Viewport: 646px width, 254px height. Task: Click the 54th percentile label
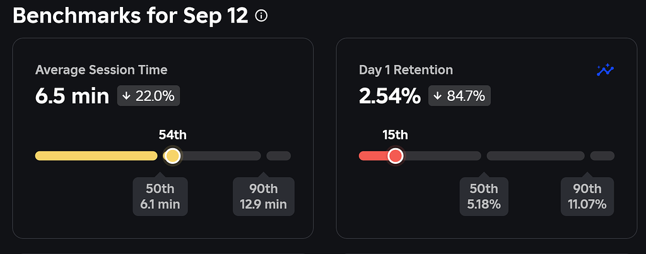point(172,134)
